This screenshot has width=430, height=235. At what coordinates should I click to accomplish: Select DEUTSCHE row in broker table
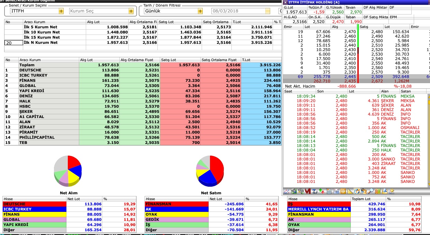(x=143, y=70)
